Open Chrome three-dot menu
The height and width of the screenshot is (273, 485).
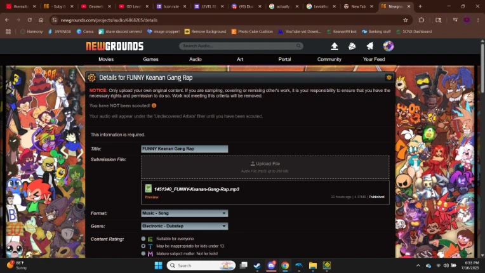[478, 20]
